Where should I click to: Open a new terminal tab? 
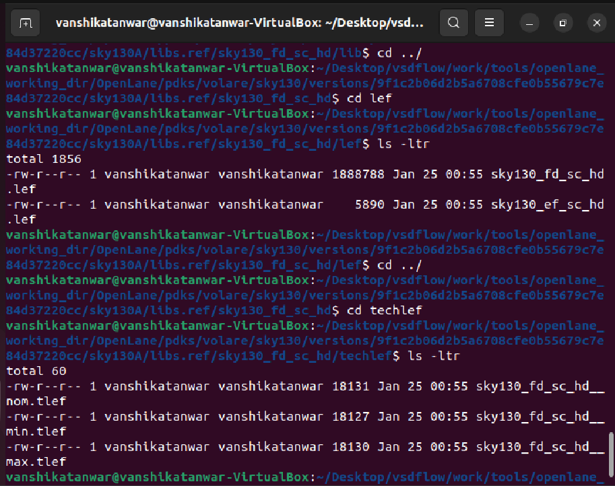pos(24,22)
